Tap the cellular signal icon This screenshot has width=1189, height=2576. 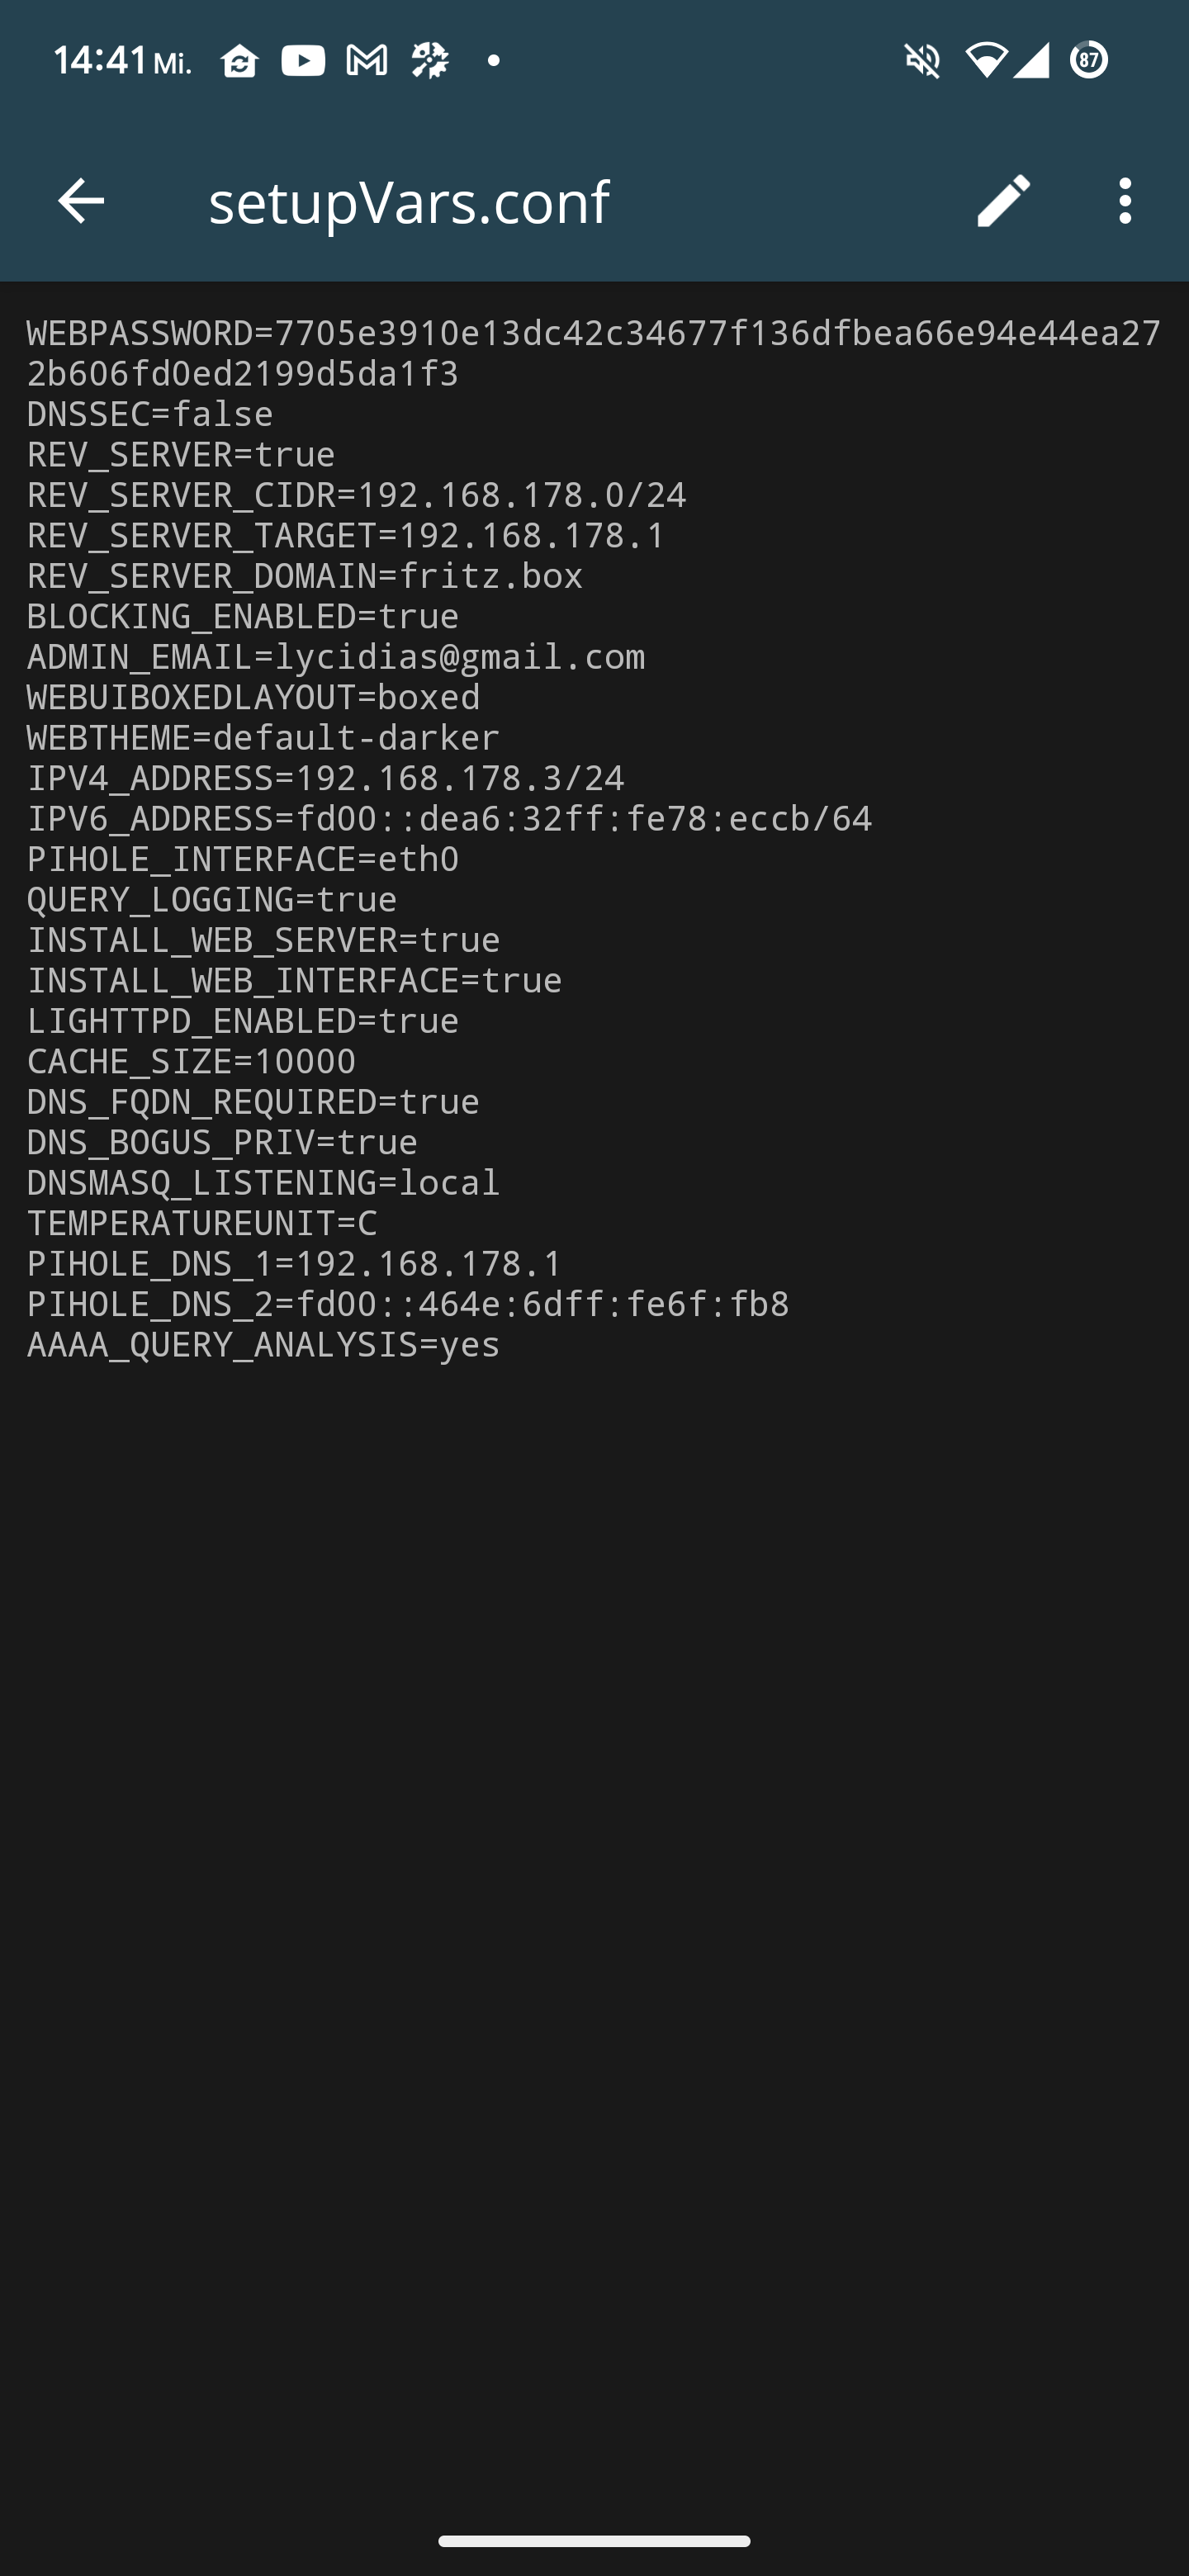1031,60
